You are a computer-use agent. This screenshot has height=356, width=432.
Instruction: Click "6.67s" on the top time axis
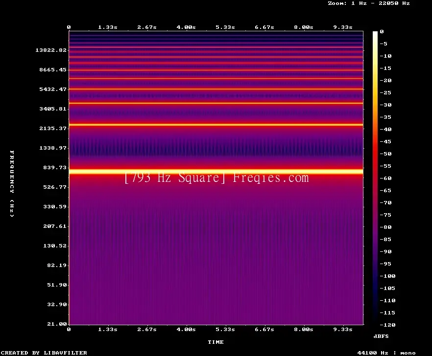264,27
